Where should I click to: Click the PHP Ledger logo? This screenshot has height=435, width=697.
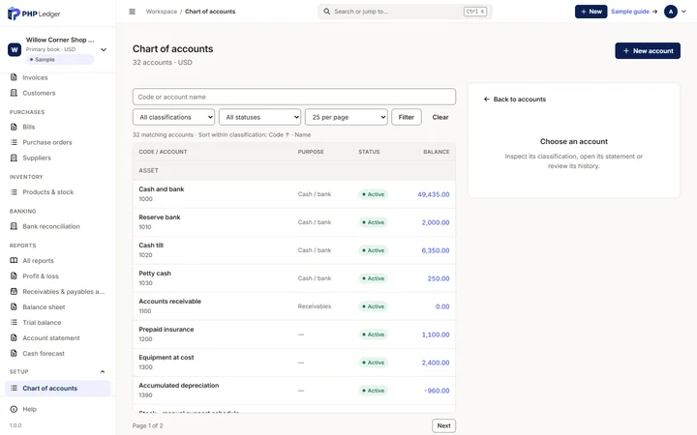(x=34, y=14)
